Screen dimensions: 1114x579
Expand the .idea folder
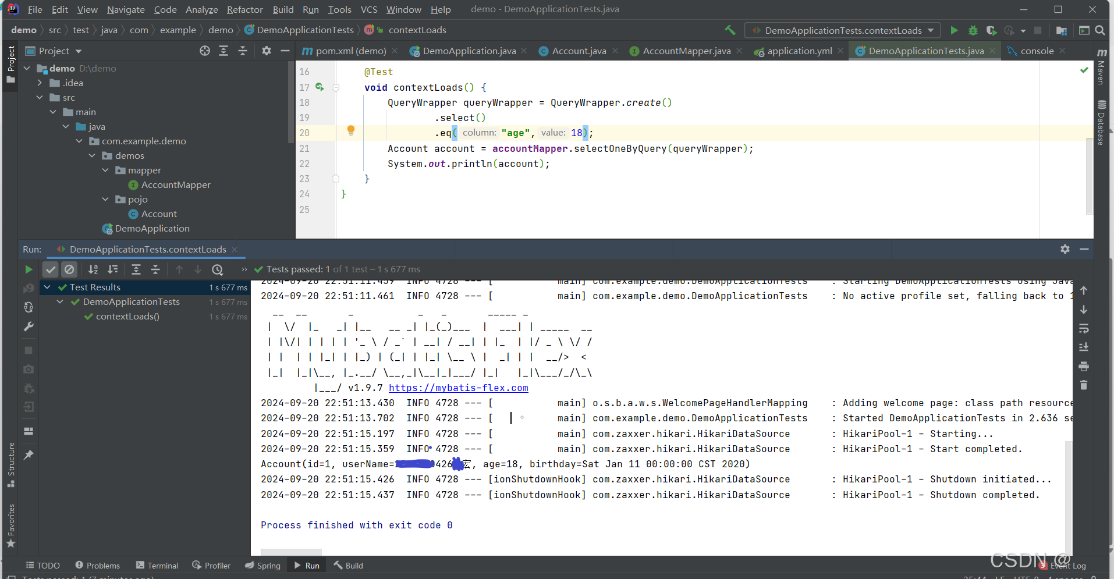[39, 83]
